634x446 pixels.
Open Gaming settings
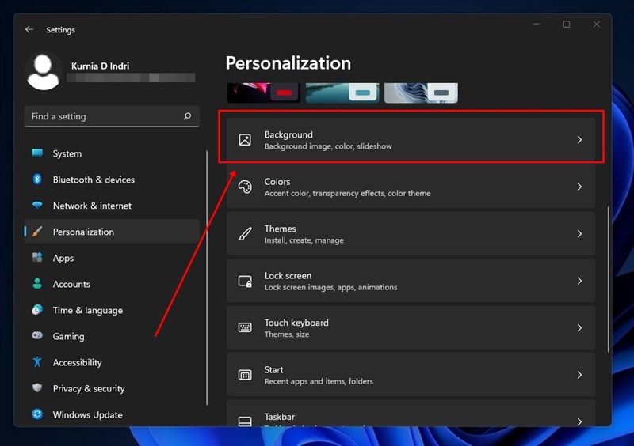point(112,336)
